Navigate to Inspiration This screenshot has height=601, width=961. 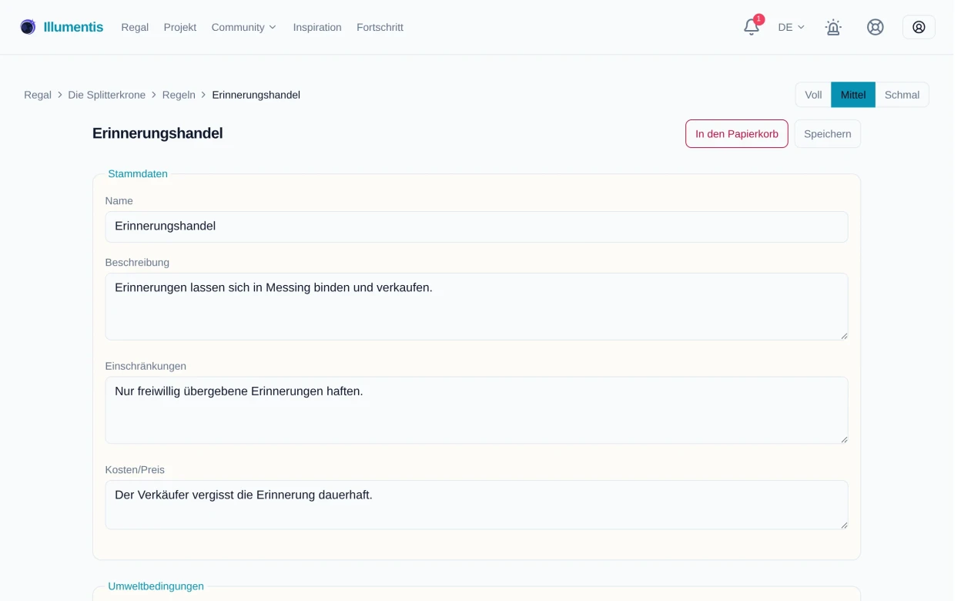click(317, 27)
